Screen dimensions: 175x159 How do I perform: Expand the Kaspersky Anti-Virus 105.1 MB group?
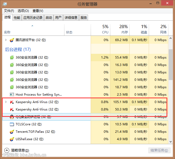point(6,102)
